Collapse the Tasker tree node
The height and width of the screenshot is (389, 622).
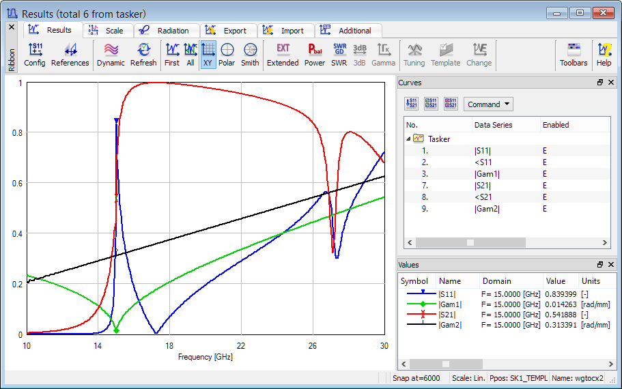[408, 139]
